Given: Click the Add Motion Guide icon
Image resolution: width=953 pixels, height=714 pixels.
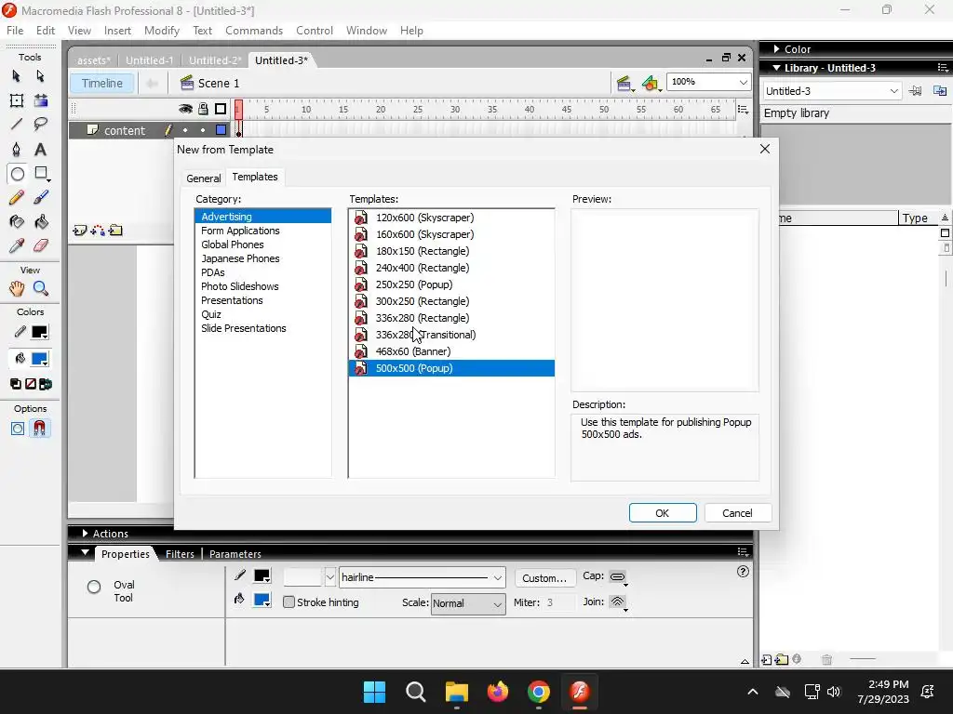Looking at the screenshot, I should [97, 231].
